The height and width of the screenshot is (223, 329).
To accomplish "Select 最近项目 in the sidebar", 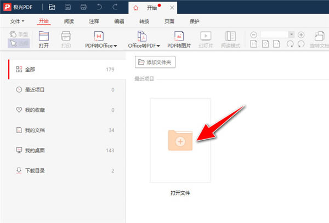I will (67, 90).
